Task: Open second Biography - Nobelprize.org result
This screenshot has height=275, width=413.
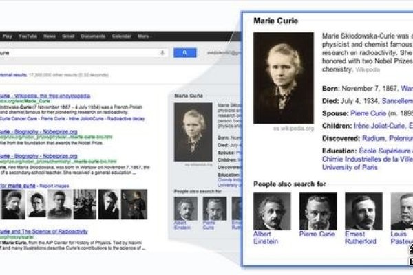Action: point(39,156)
